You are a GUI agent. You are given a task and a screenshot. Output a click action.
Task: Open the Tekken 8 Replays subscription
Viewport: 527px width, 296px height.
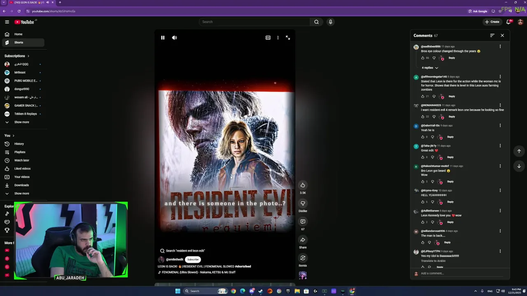23,114
